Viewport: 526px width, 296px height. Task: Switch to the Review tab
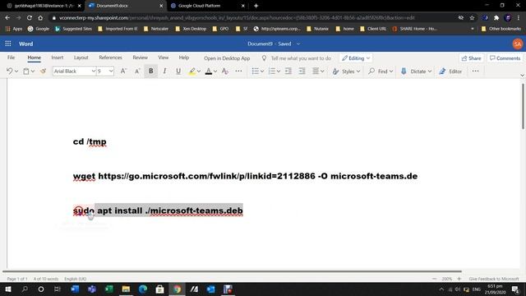click(140, 58)
